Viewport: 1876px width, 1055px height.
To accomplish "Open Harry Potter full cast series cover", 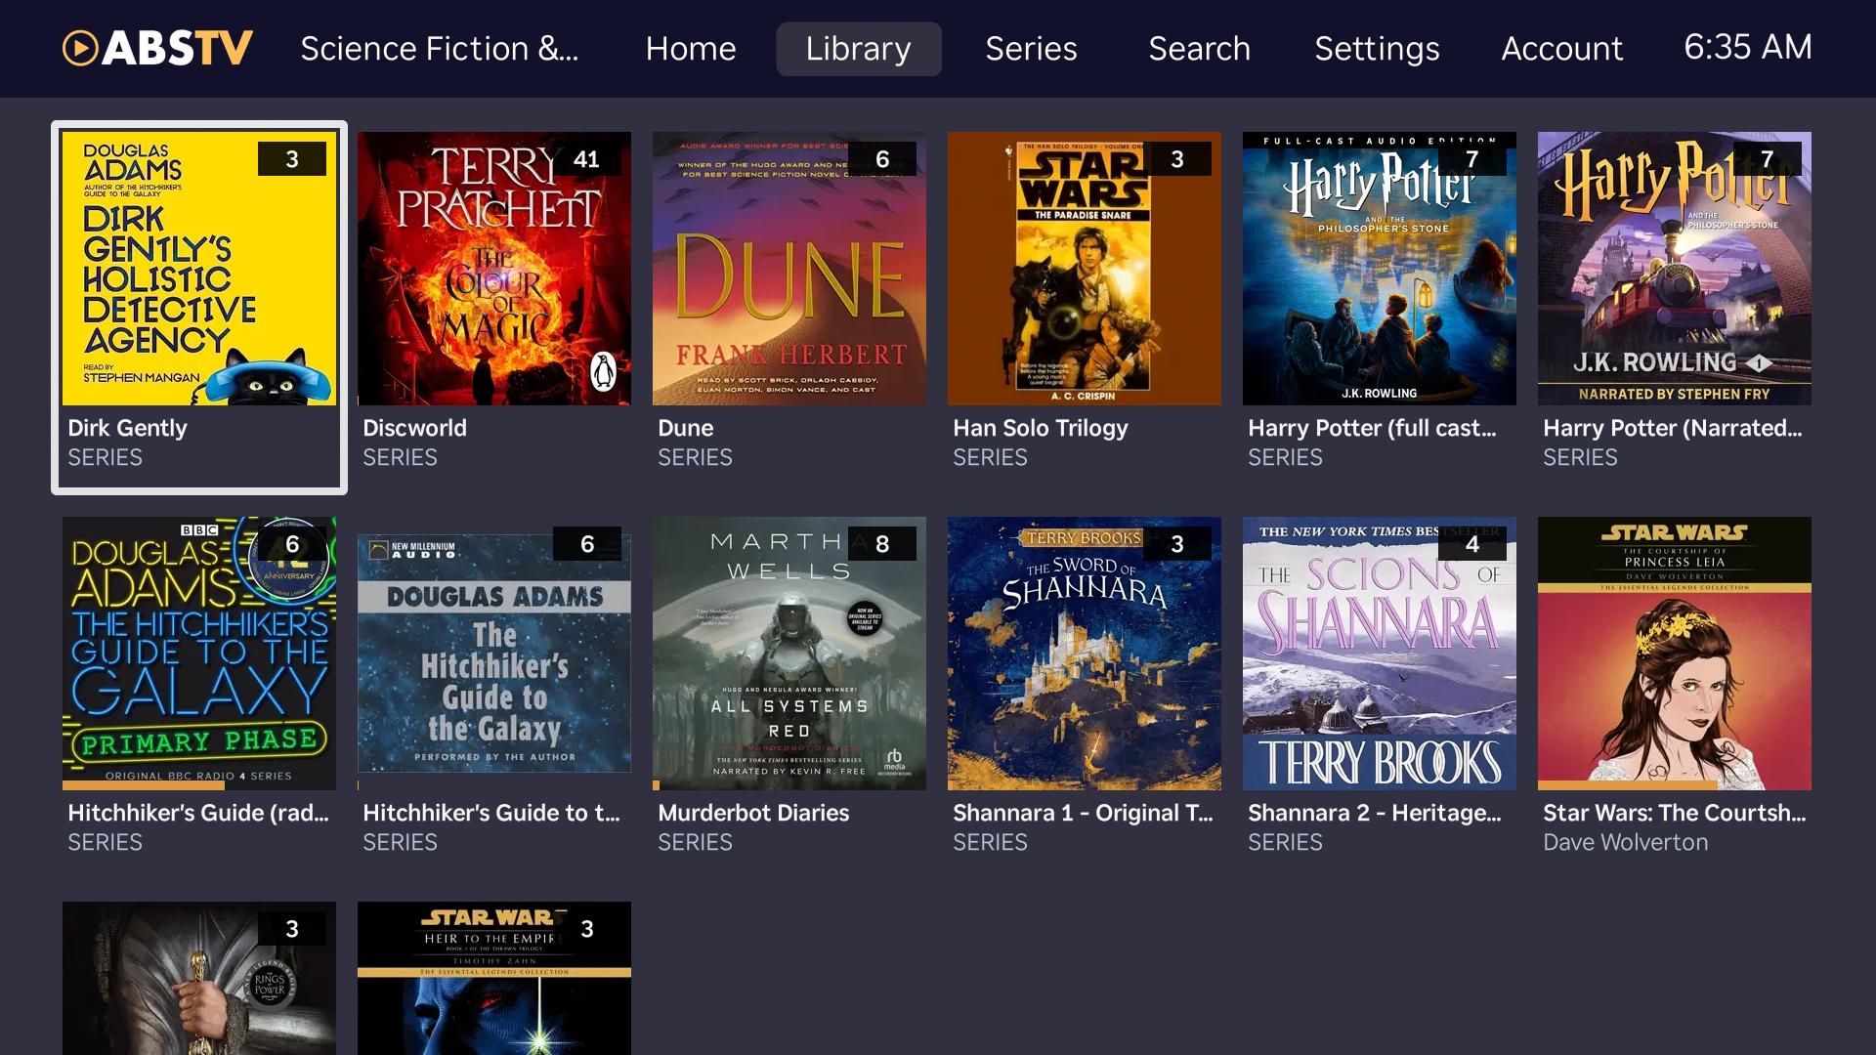I will [1380, 269].
